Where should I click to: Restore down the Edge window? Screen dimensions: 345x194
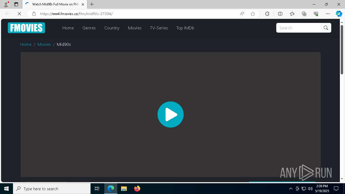[x=326, y=4]
